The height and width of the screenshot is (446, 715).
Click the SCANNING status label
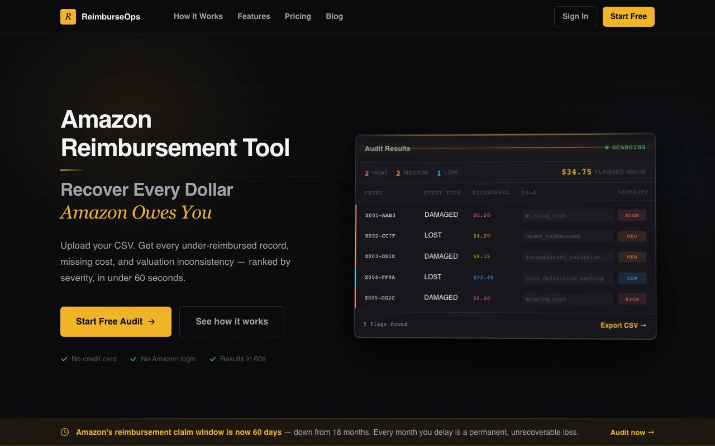pyautogui.click(x=629, y=148)
